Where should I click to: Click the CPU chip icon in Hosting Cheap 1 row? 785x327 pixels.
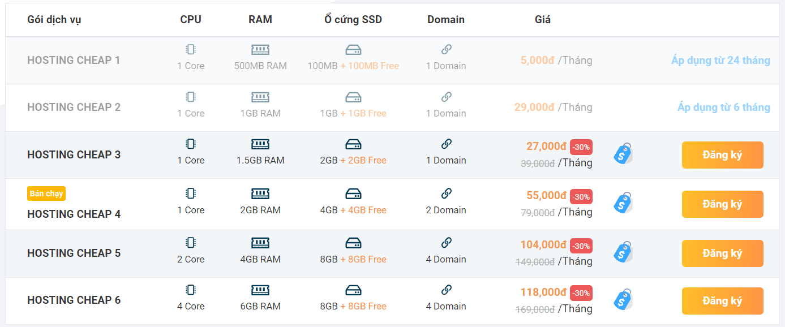[x=191, y=50]
